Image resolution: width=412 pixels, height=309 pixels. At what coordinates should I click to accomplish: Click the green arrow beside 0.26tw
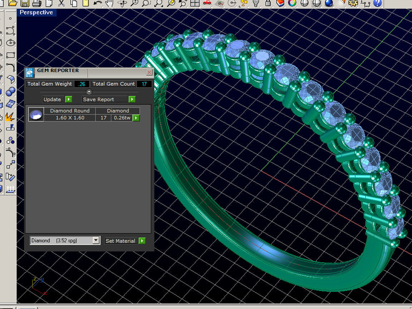[136, 118]
